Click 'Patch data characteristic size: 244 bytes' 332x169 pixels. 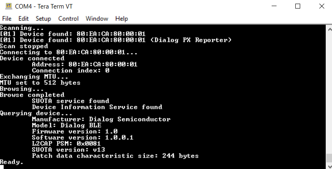click(x=115, y=156)
